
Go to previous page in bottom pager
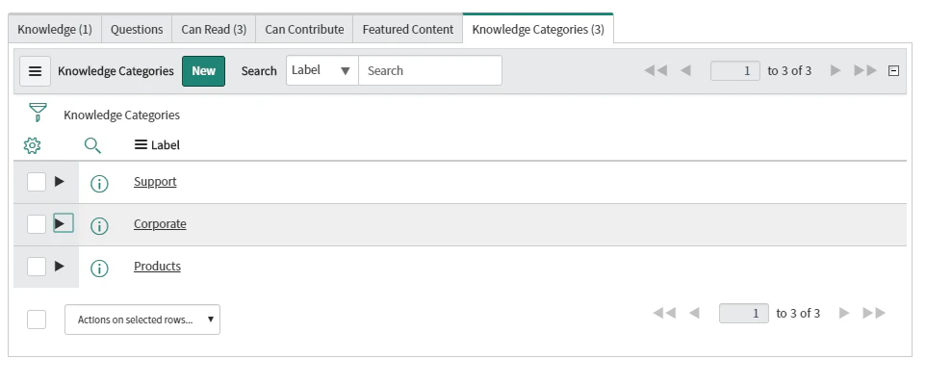695,313
